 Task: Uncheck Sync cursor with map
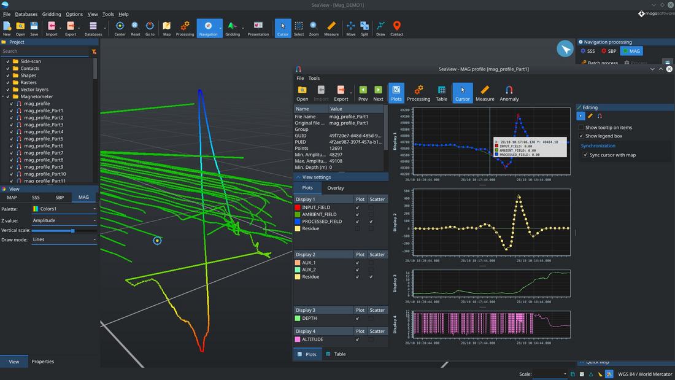585,155
